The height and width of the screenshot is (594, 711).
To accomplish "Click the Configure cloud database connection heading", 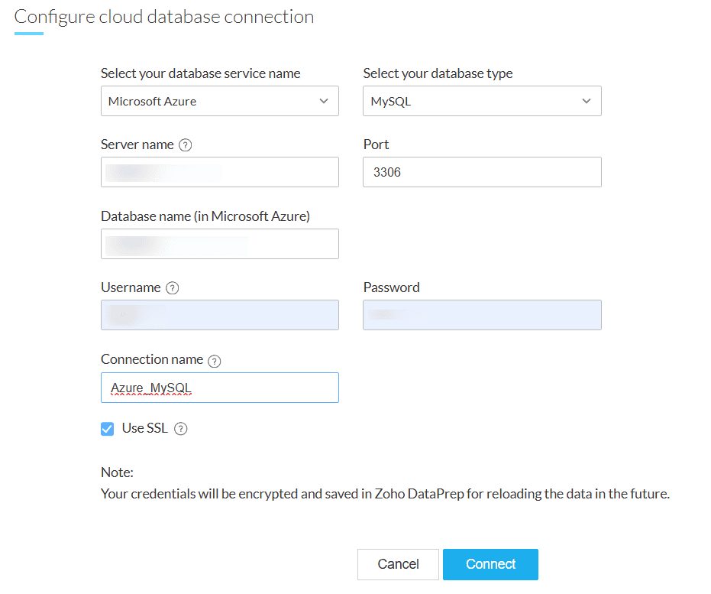I will [x=164, y=17].
